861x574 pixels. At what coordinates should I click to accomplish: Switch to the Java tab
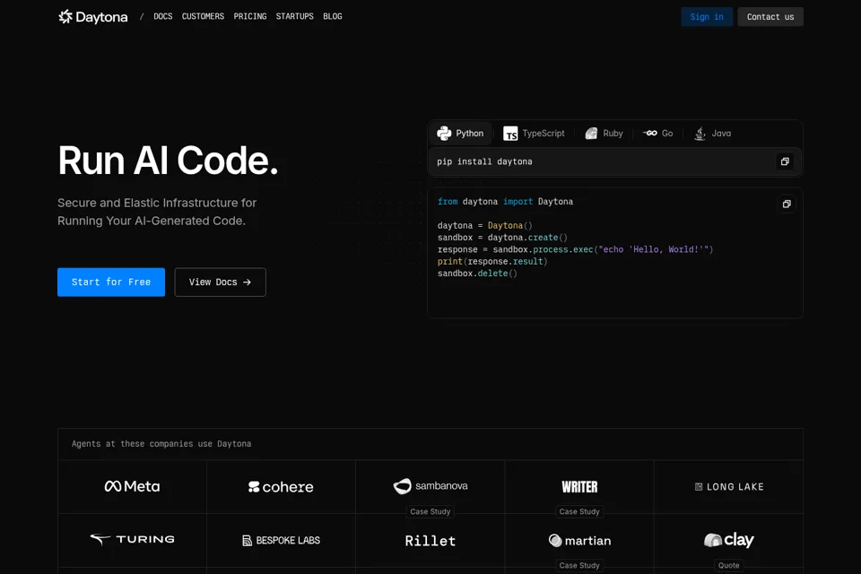click(713, 134)
